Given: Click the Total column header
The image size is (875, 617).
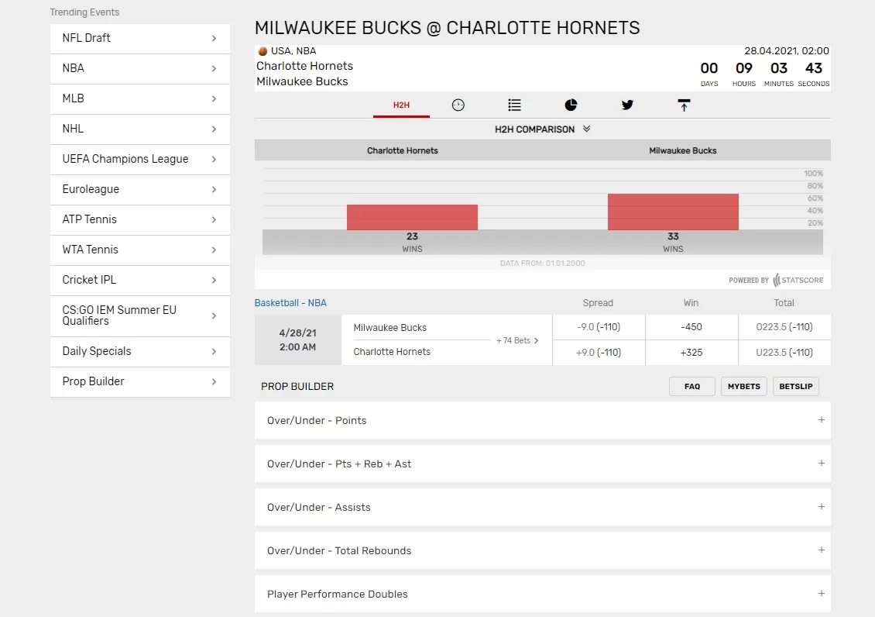Looking at the screenshot, I should point(784,302).
